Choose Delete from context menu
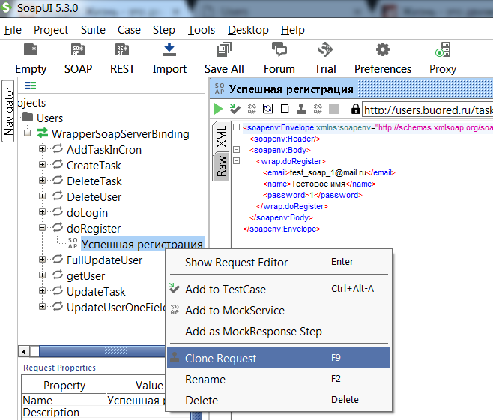This screenshot has width=493, height=420. 279,400
